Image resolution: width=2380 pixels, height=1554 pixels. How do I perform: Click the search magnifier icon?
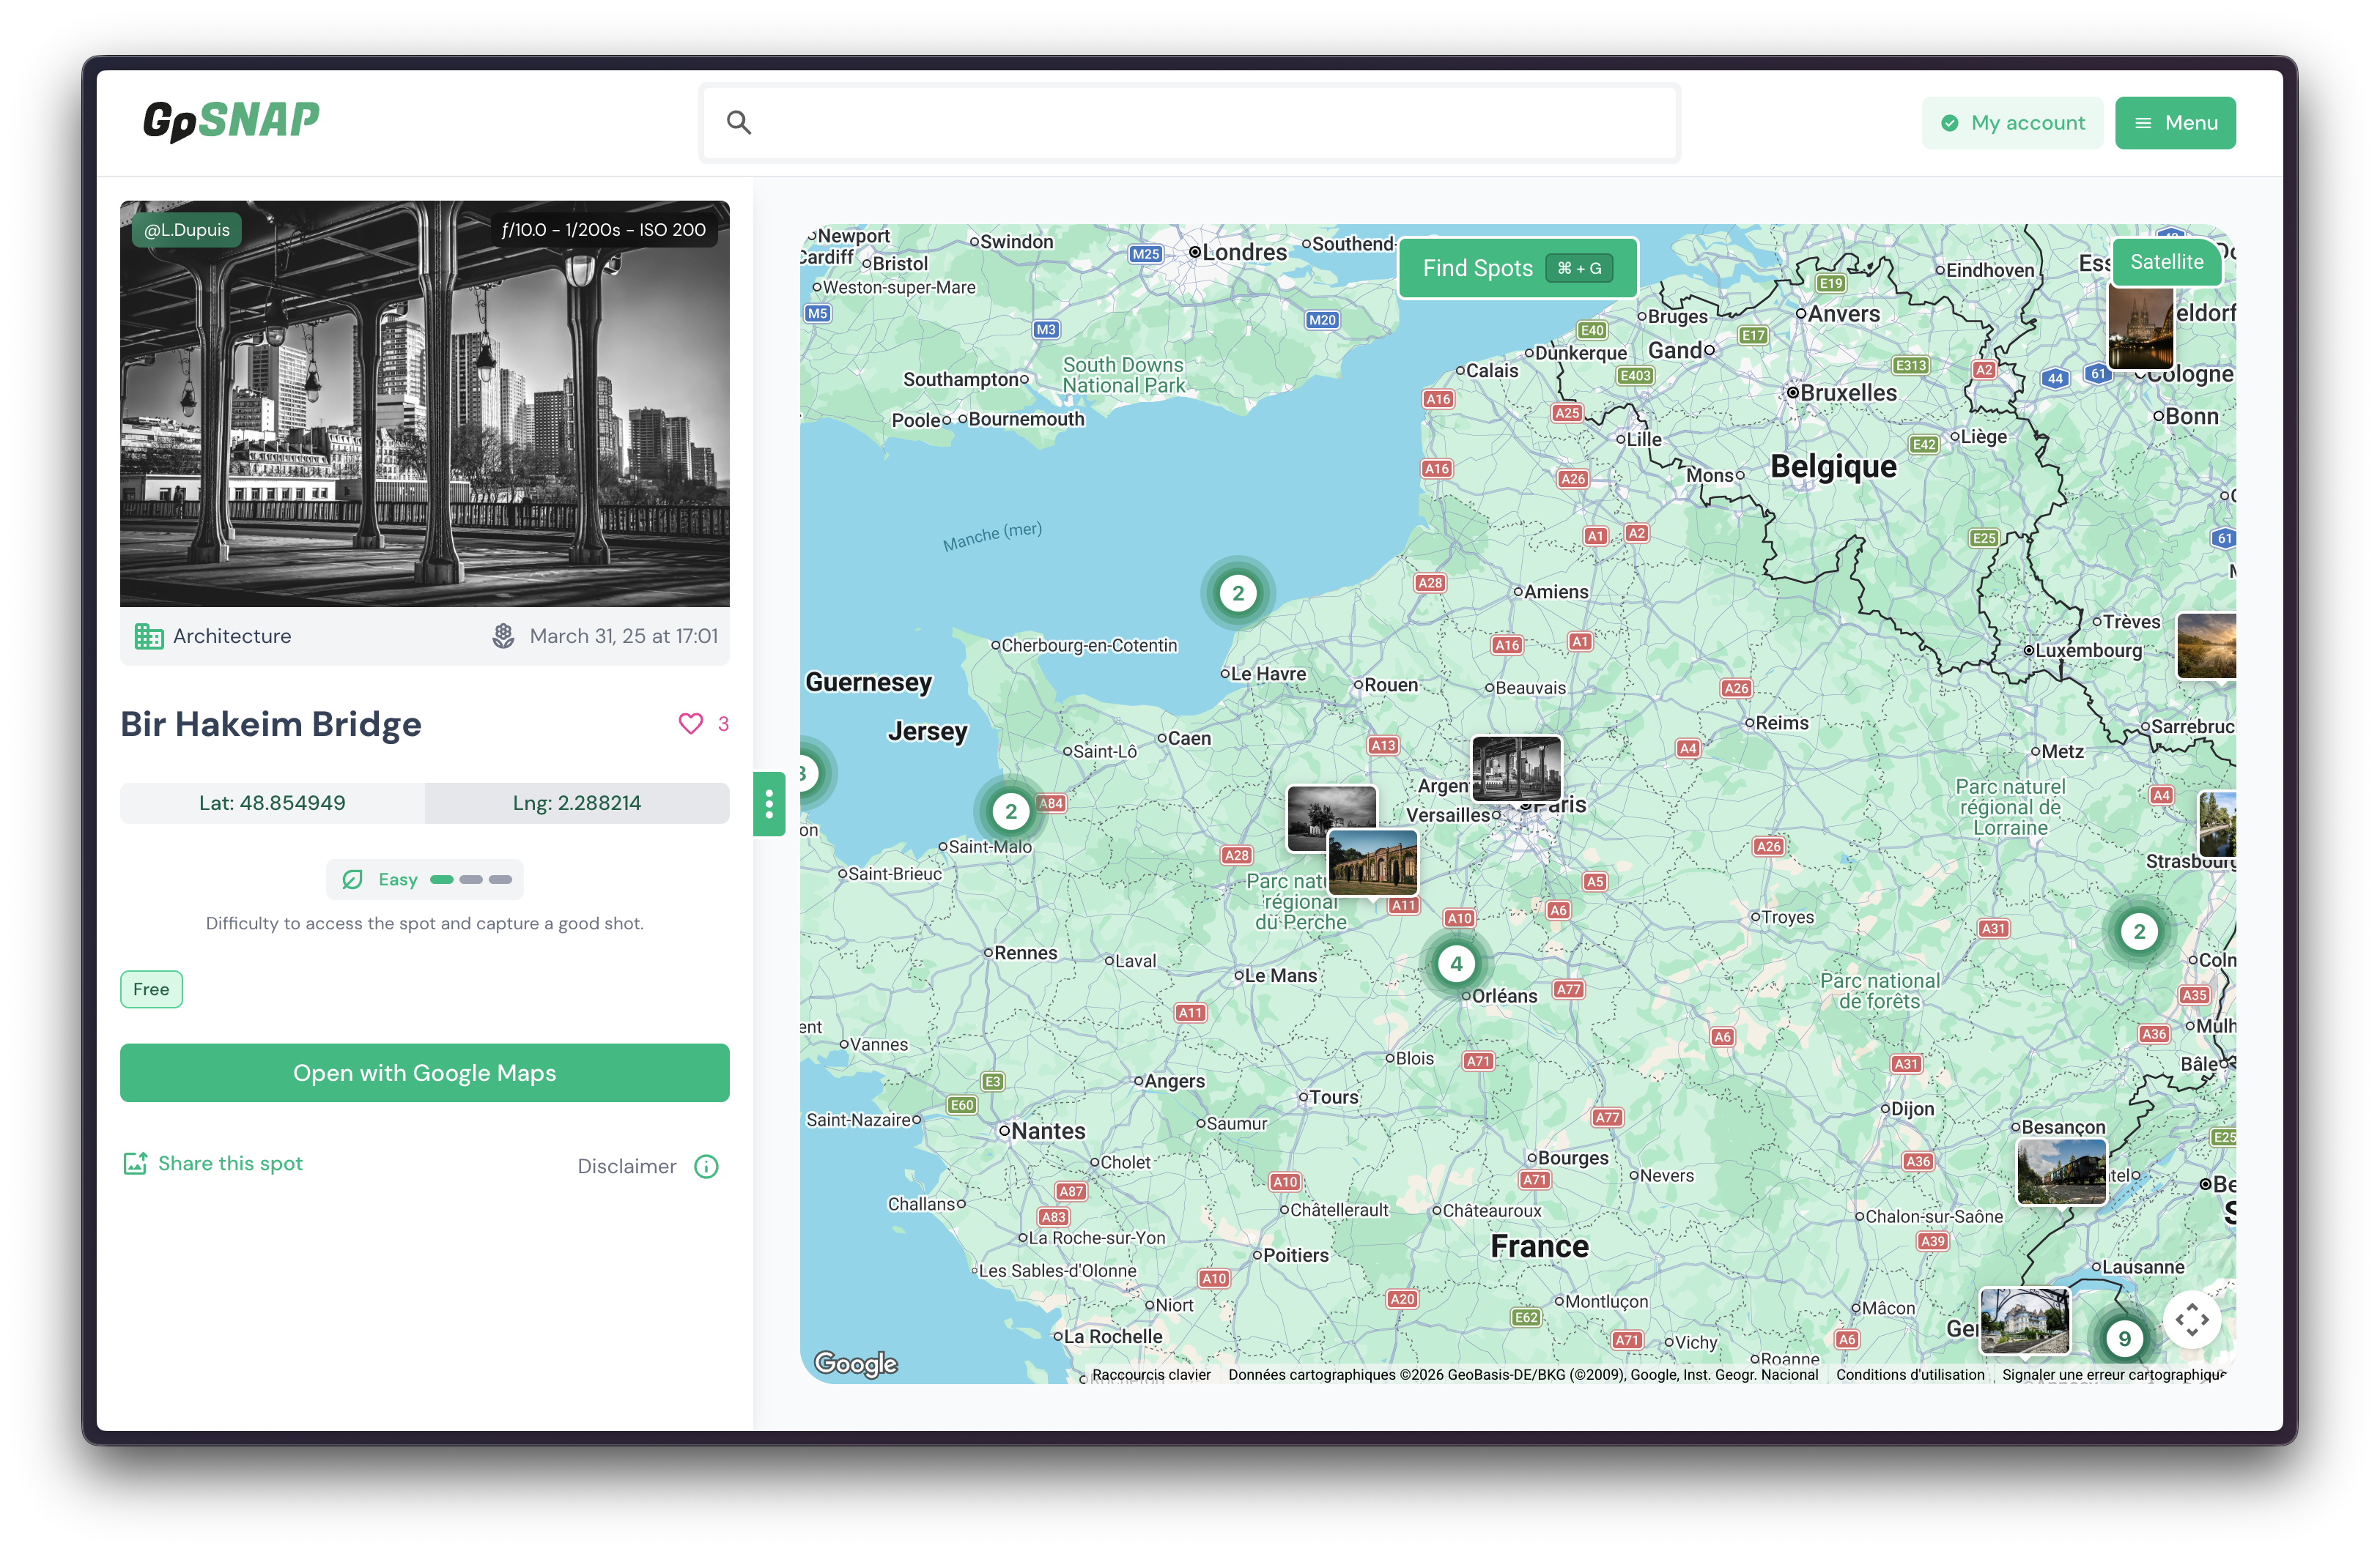click(x=739, y=122)
